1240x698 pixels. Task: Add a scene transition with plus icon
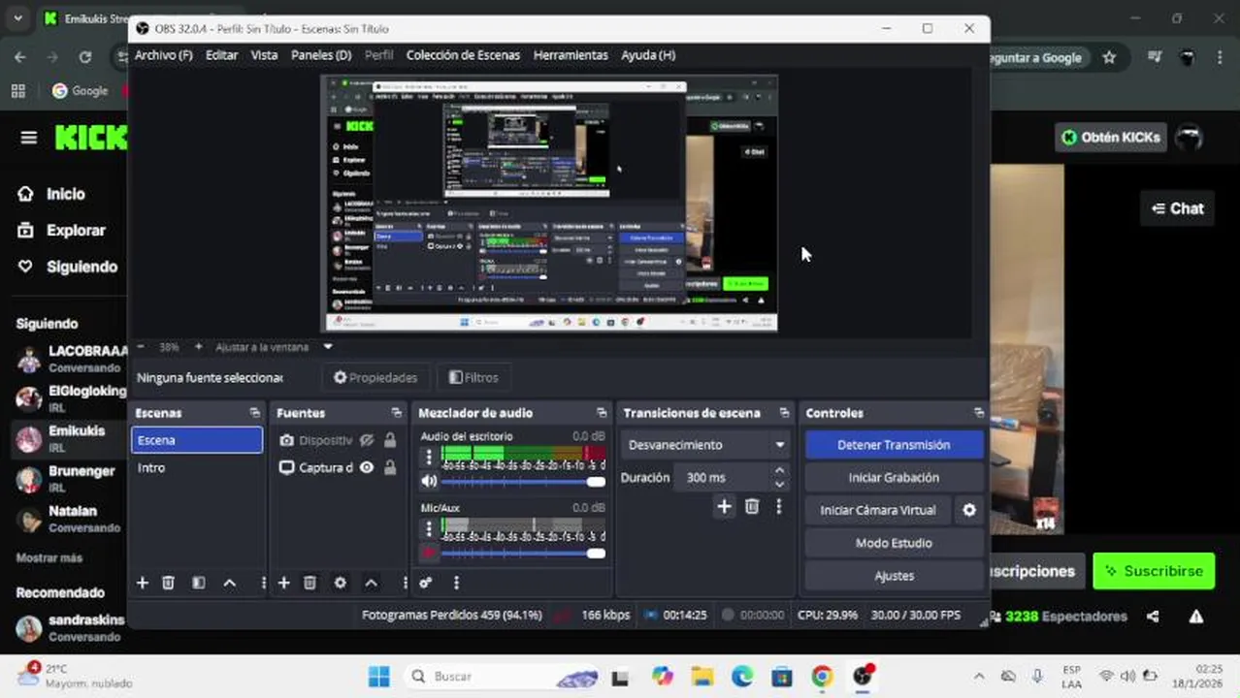coord(724,506)
